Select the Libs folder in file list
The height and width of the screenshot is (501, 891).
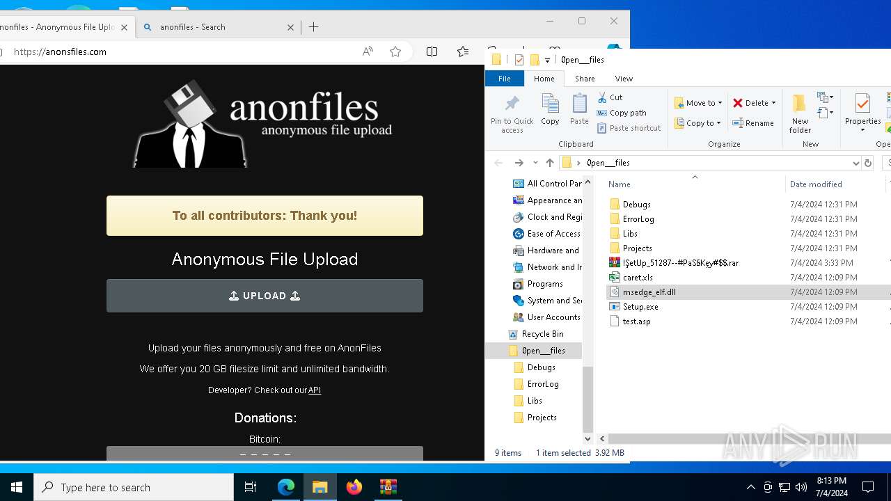[x=630, y=234]
